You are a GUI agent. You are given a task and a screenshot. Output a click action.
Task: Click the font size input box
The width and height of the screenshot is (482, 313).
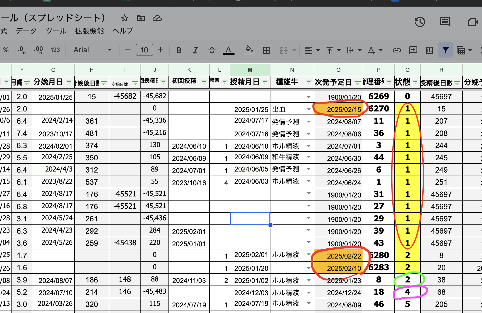point(144,50)
